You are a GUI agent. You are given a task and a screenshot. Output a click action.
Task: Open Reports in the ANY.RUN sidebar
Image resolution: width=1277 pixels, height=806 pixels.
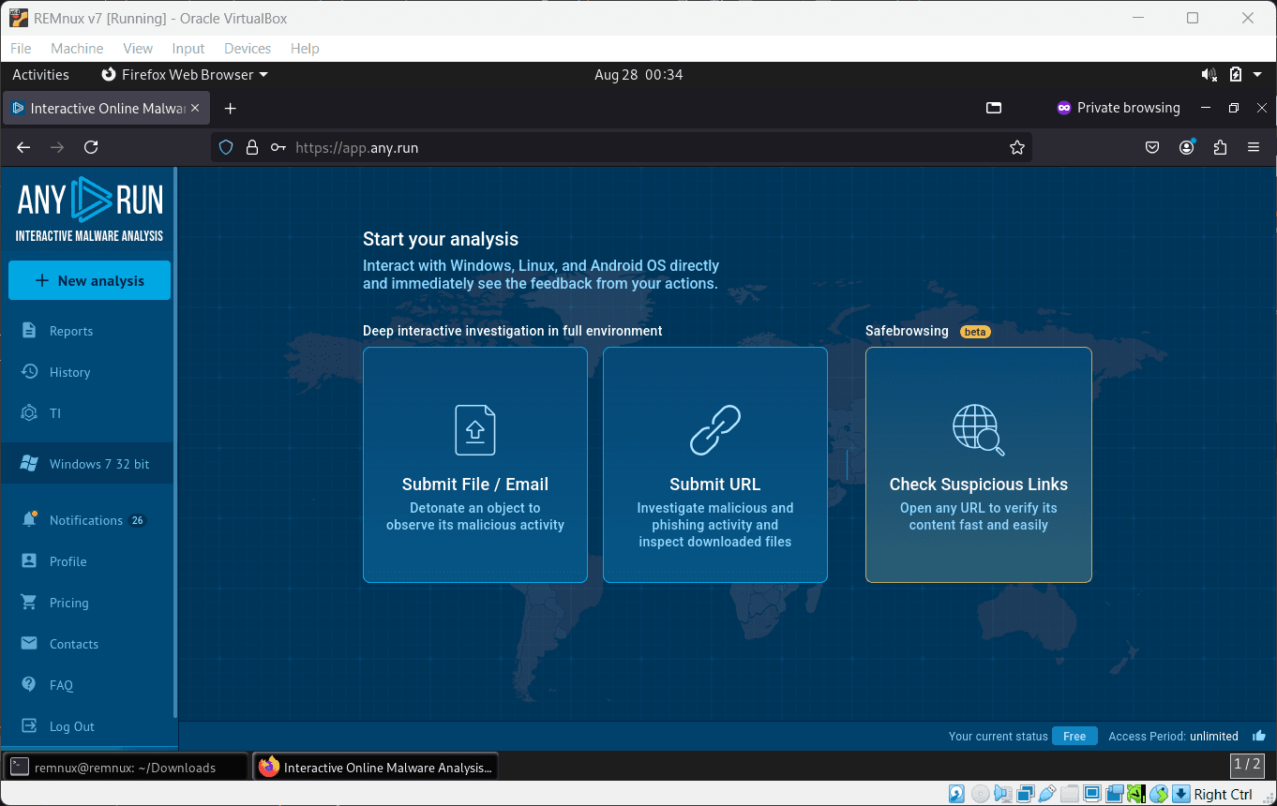click(88, 331)
